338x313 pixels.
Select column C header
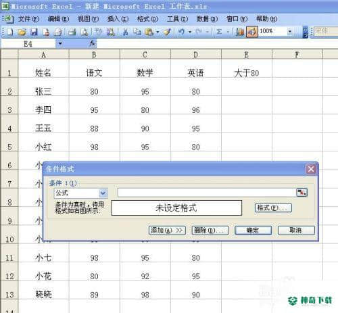pos(145,54)
